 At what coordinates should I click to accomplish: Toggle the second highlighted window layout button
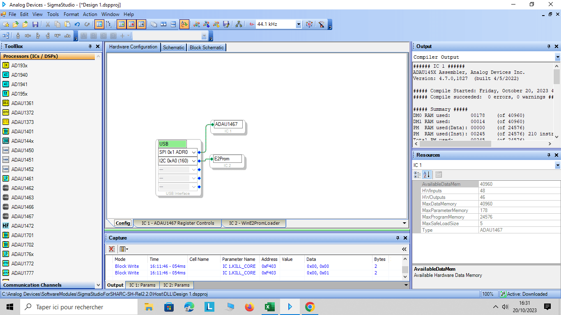click(131, 24)
